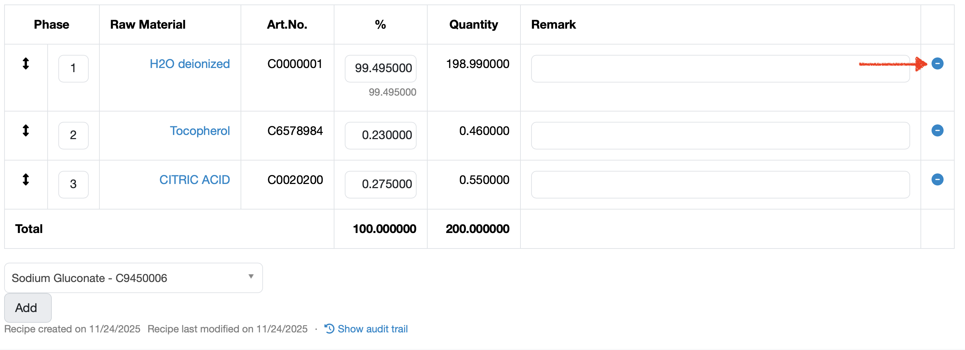Click the 0.230000 percent input
This screenshot has height=350, width=965.
click(380, 135)
